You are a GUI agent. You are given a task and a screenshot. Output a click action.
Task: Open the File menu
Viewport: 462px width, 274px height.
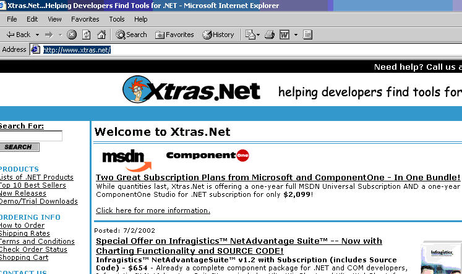tap(12, 19)
